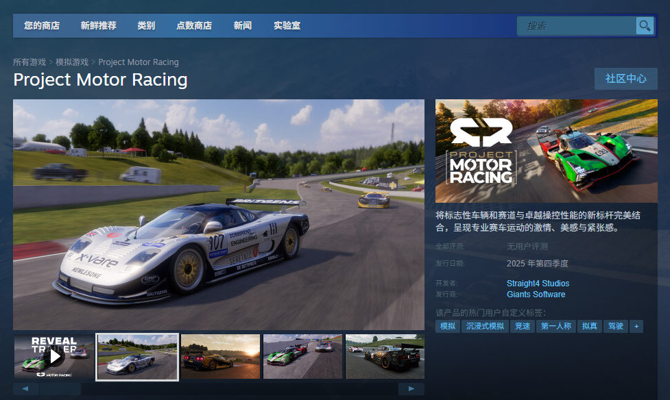The image size is (670, 400).
Task: Navigate to 模拟游戏 via the breadcrumb
Action: (x=71, y=62)
